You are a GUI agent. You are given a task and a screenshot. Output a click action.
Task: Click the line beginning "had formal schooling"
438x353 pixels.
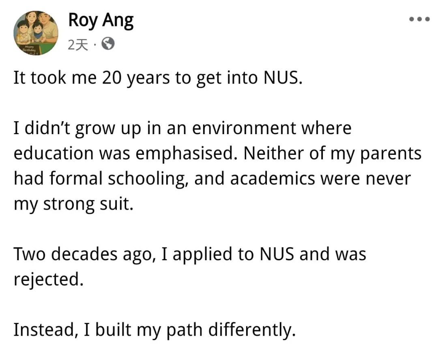point(212,179)
